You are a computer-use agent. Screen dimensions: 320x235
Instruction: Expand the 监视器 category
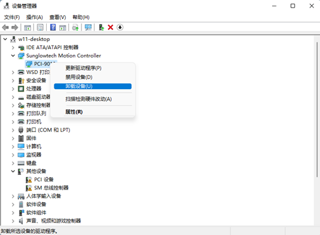[13, 155]
